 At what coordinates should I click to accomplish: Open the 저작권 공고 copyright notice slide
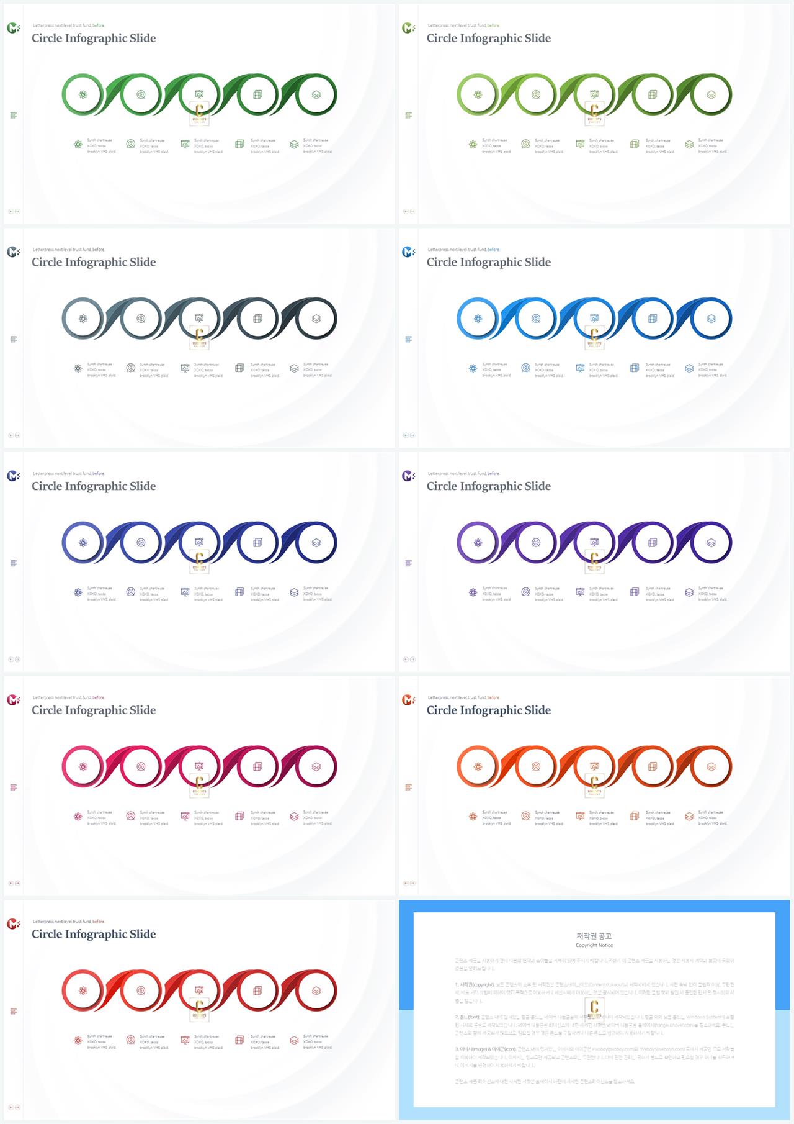594,1010
